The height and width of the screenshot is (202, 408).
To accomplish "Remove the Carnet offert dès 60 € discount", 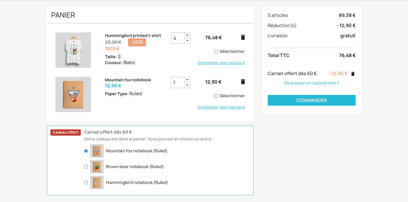I will point(353,74).
